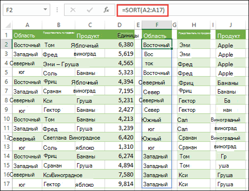Image resolution: width=249 pixels, height=191 pixels.
Task: Click cell B12 containing Светлана
Action: 58,137
